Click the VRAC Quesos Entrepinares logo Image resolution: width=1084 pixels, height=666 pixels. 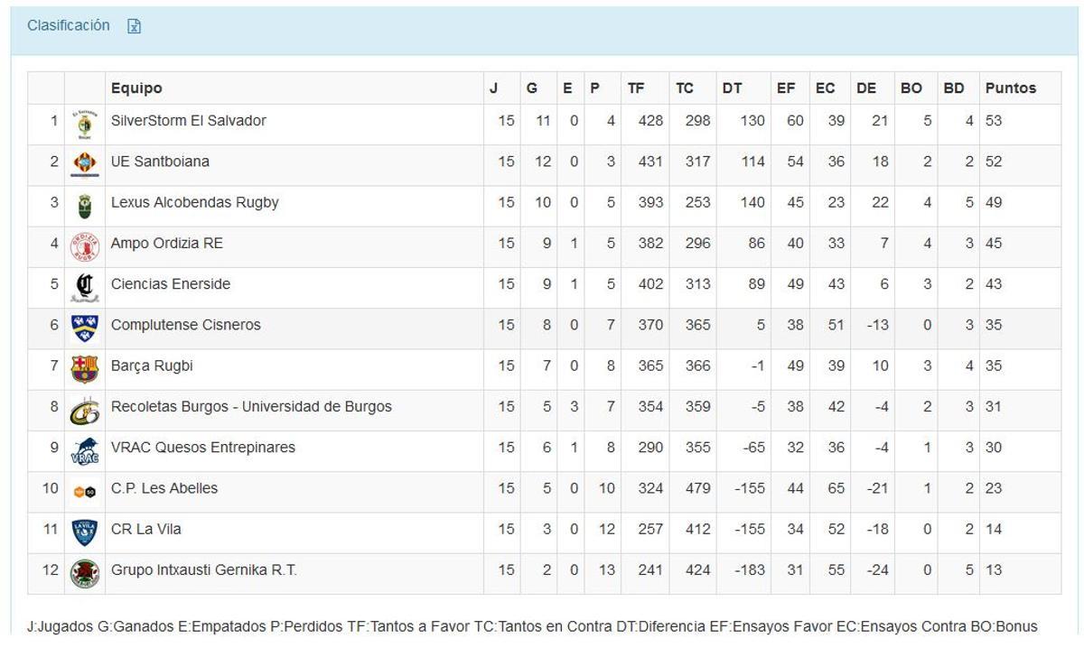[85, 450]
